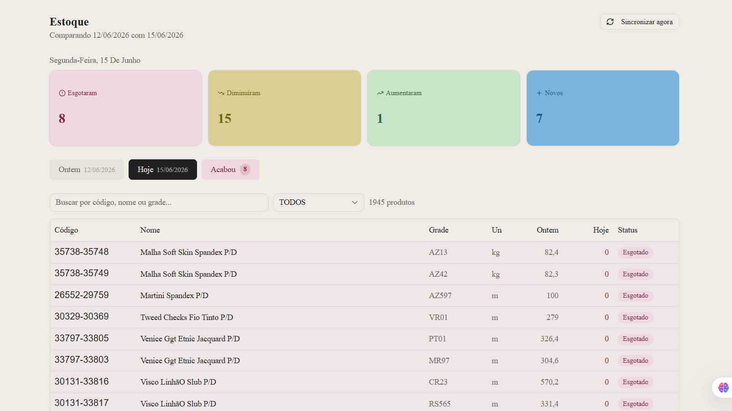
Task: Open the TODOS filter dropdown
Action: pos(319,203)
